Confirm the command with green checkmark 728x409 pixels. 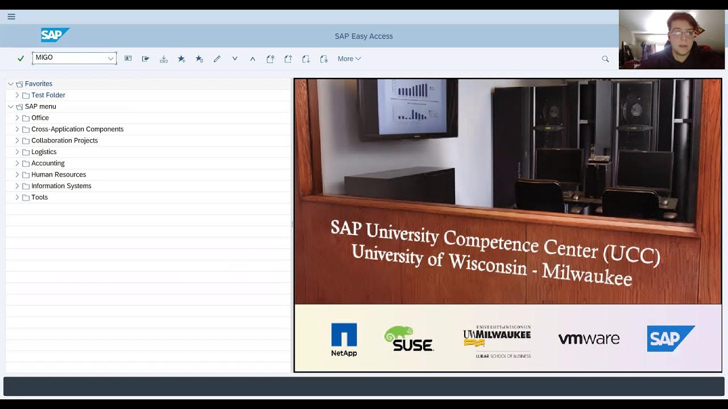20,59
